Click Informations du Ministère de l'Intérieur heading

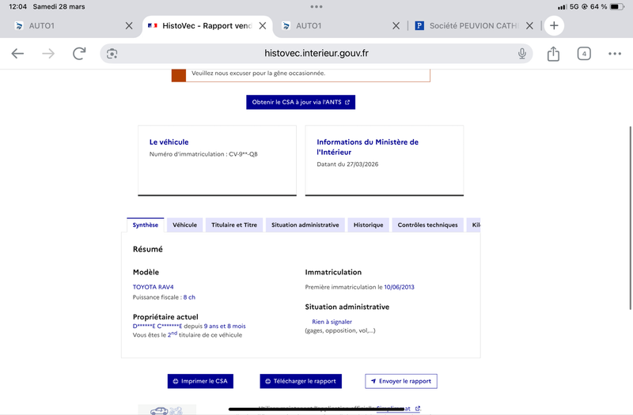367,147
